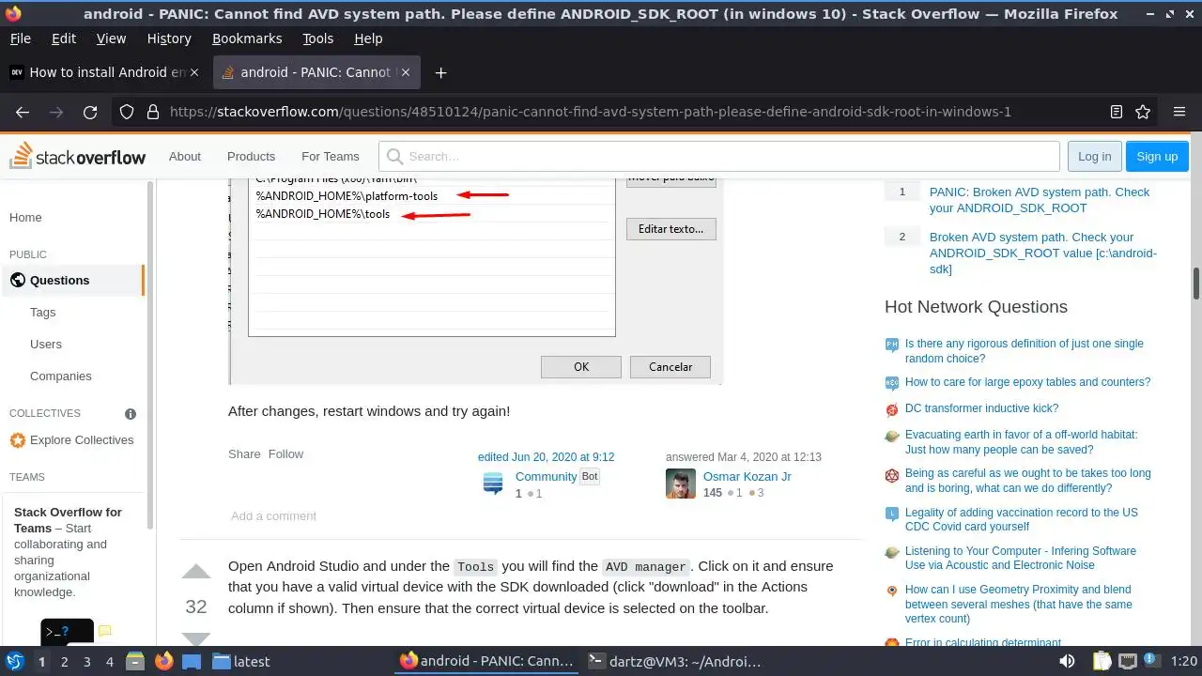
Task: Open the View menu
Action: click(x=111, y=38)
